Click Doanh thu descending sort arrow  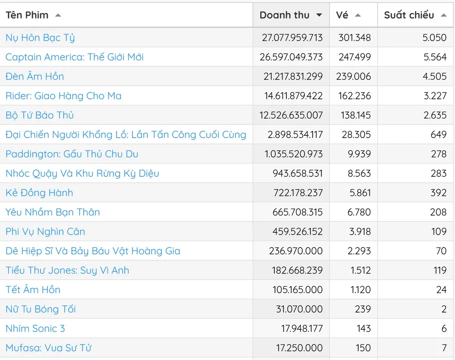point(319,15)
